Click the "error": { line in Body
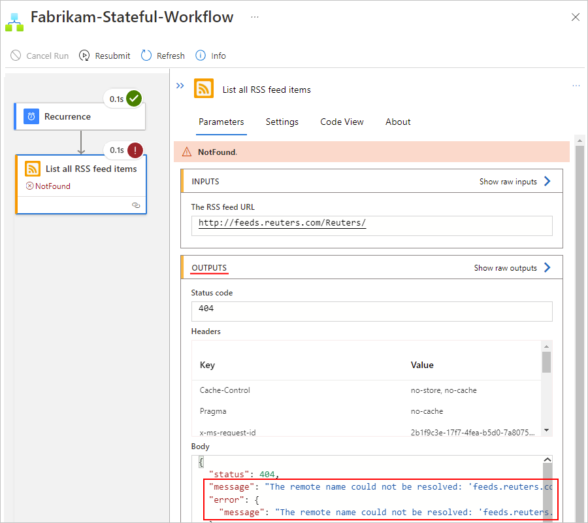The image size is (588, 523). [234, 499]
